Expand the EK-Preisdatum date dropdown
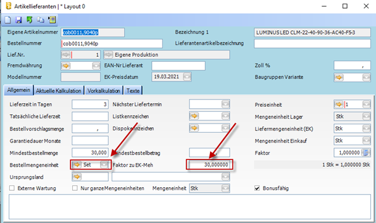Image resolution: width=376 pixels, height=223 pixels. coord(187,77)
